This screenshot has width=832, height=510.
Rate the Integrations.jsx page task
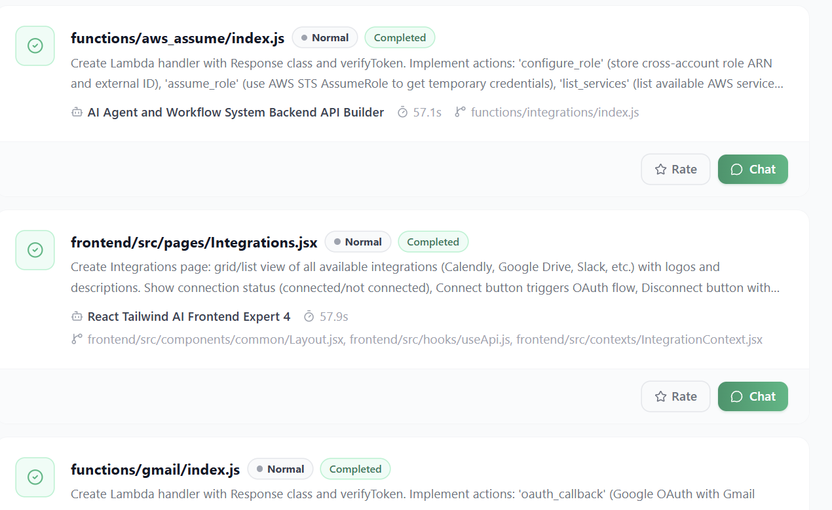675,397
